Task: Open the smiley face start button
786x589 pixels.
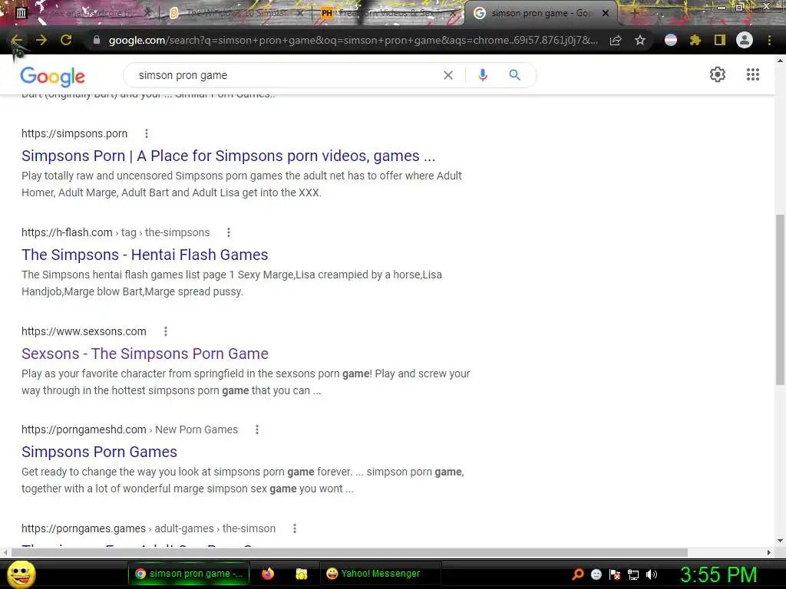Action: [21, 574]
